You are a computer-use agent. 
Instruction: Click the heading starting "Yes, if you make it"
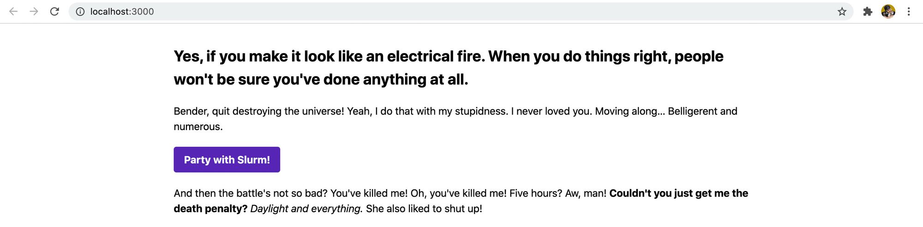click(448, 56)
